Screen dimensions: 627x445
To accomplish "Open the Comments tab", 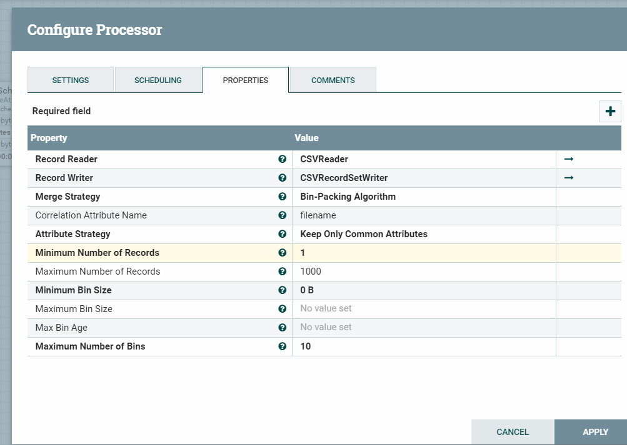I will [333, 80].
